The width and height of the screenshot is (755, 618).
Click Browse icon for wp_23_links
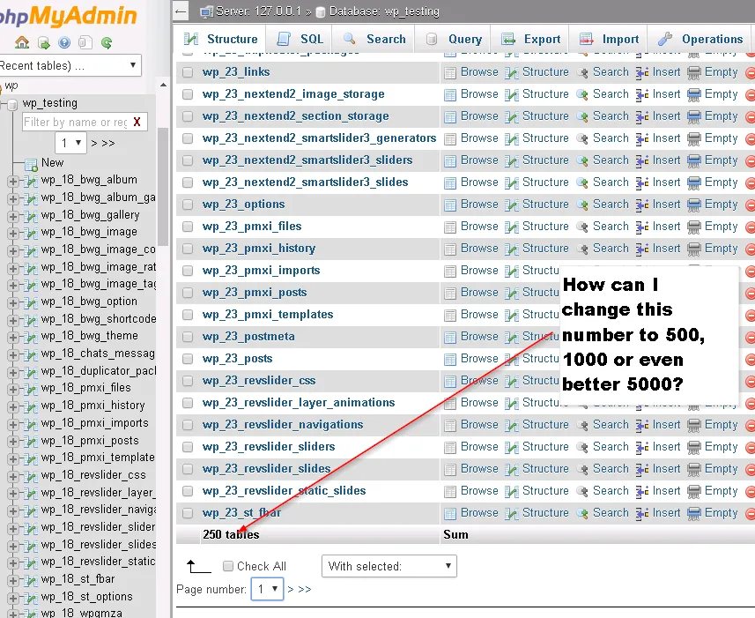click(x=449, y=73)
